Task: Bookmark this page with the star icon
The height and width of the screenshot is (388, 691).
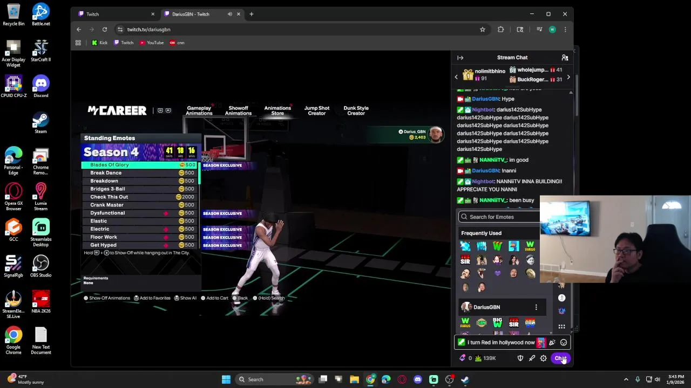Action: 483,29
